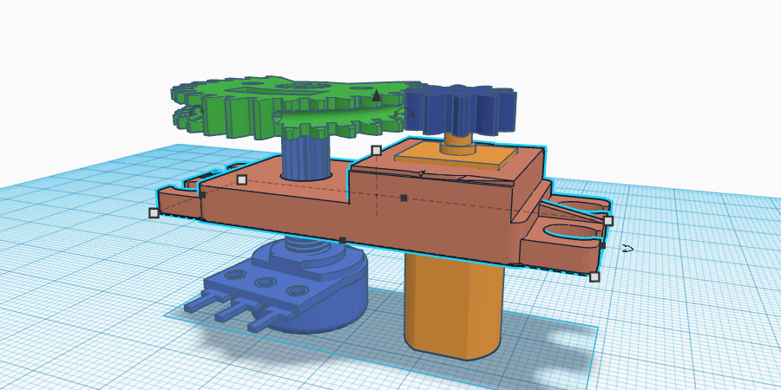Click the middle round hole on potentiometer tab
The height and width of the screenshot is (390, 781).
coord(265,283)
